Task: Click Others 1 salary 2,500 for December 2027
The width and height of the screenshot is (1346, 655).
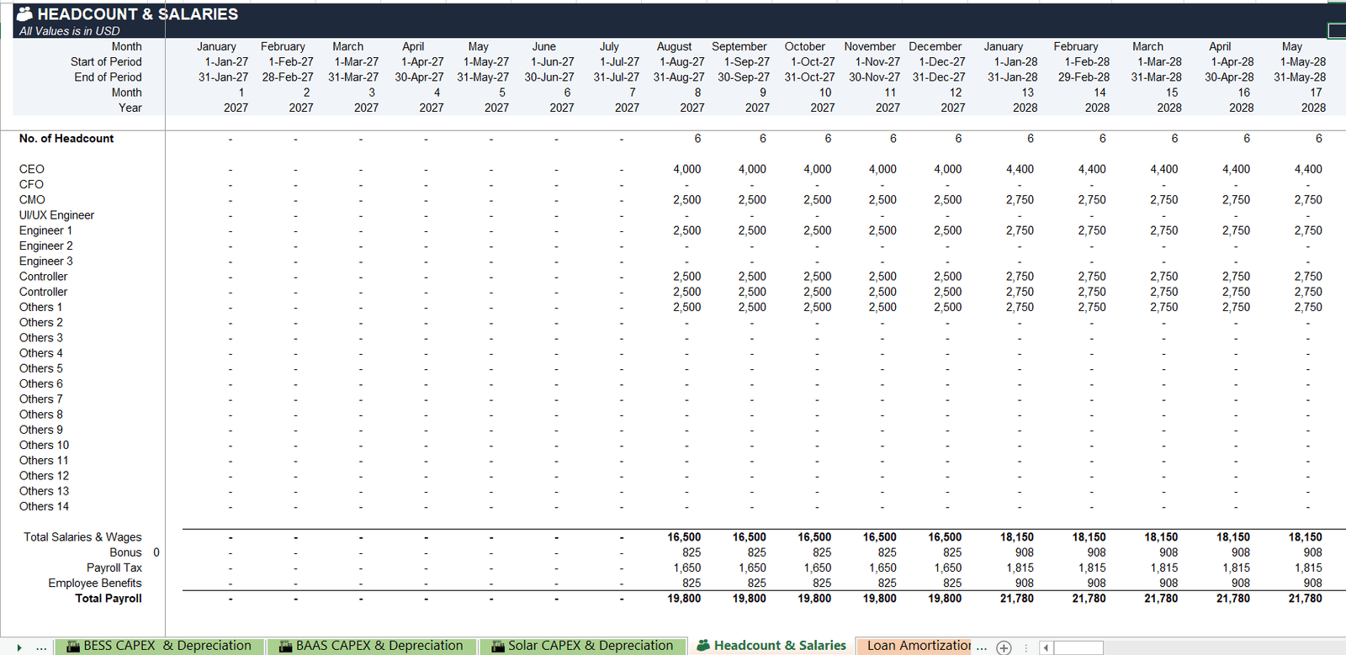Action: (947, 307)
